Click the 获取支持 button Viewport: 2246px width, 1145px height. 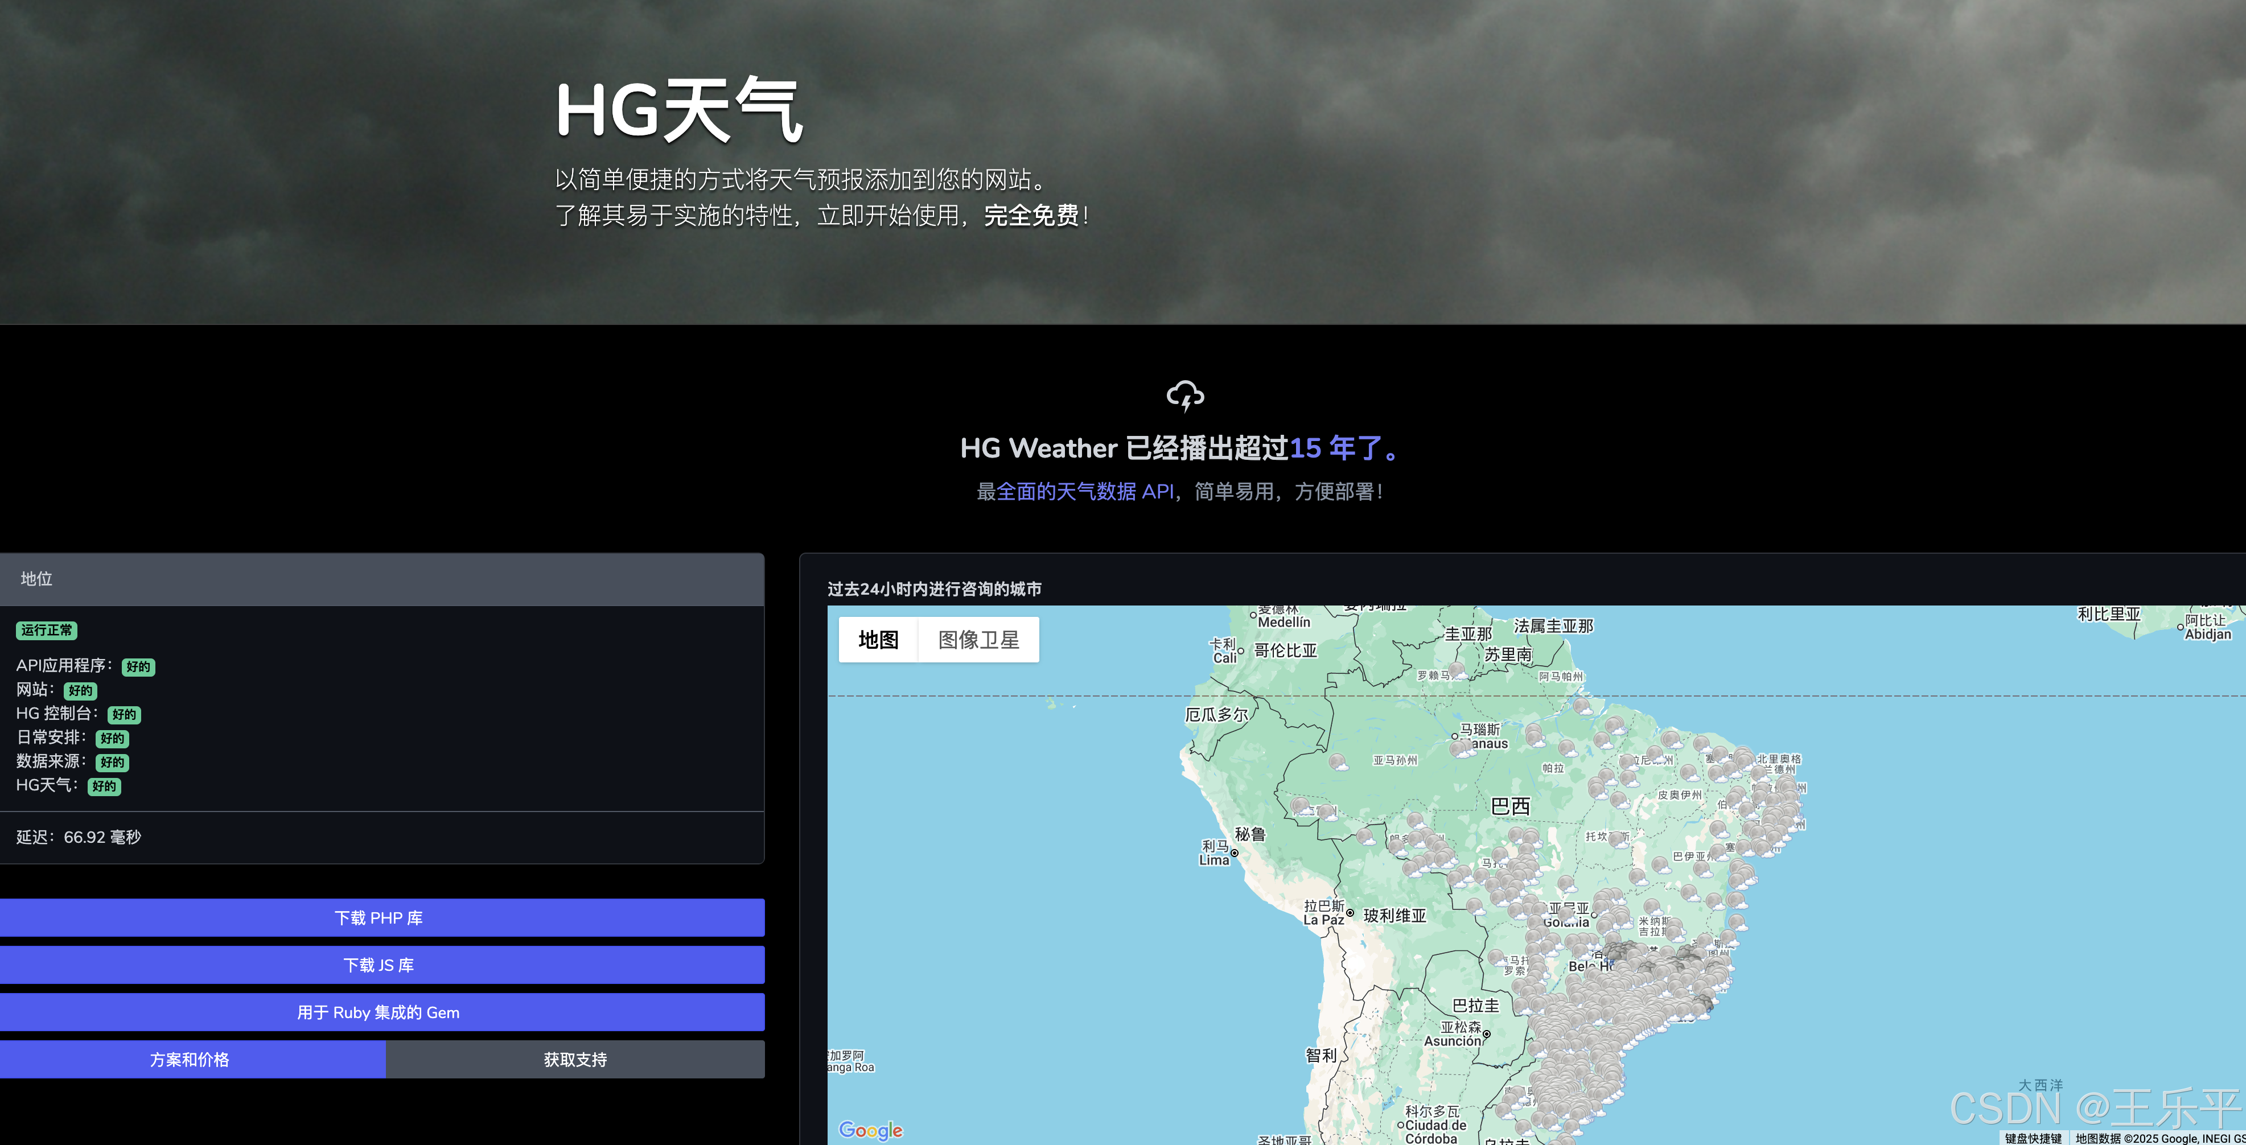(x=574, y=1058)
